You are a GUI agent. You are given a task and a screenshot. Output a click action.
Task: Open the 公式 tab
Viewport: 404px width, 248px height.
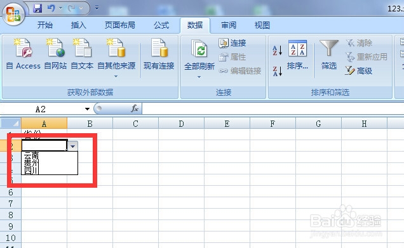pos(161,25)
